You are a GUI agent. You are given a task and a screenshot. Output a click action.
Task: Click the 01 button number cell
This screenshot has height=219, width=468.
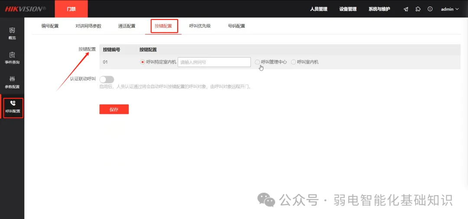(105, 62)
